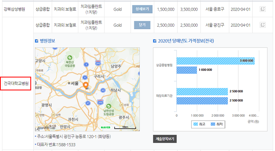Toggle the 최고 legend entry in chart
275x151 pixels.
tap(199, 124)
